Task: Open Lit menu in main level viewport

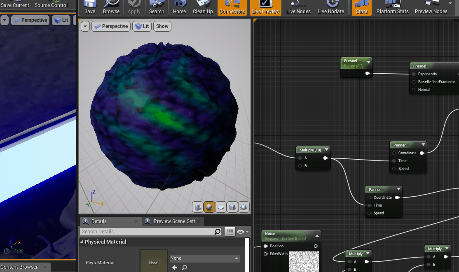Action: [61, 20]
